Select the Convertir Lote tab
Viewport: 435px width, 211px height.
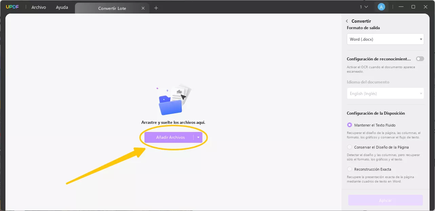pos(112,8)
